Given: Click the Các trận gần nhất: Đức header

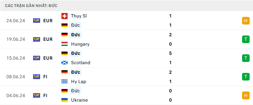Looking at the screenshot, I should coord(31,6).
